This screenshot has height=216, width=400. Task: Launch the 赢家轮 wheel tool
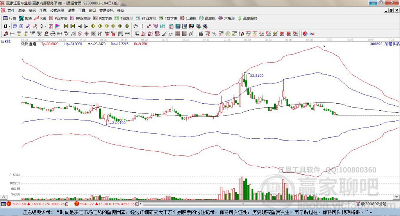207,18
